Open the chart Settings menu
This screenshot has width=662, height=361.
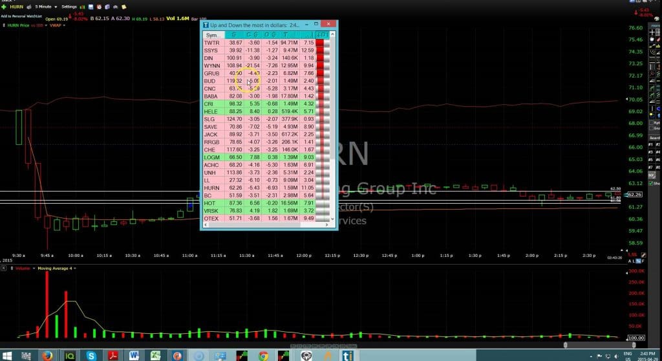click(x=69, y=6)
